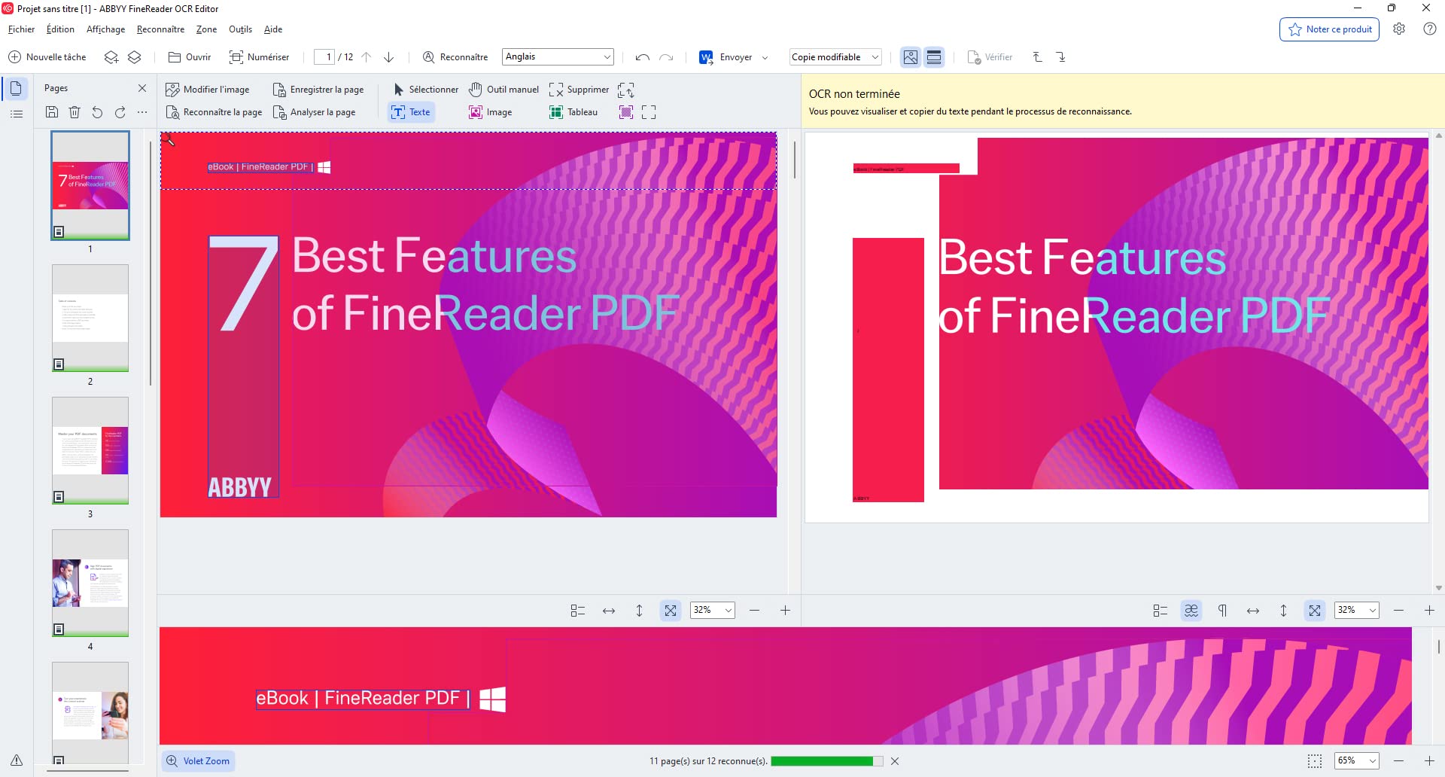
Task: Click the plain layers stack icon in the top toolbar
Action: tap(135, 57)
